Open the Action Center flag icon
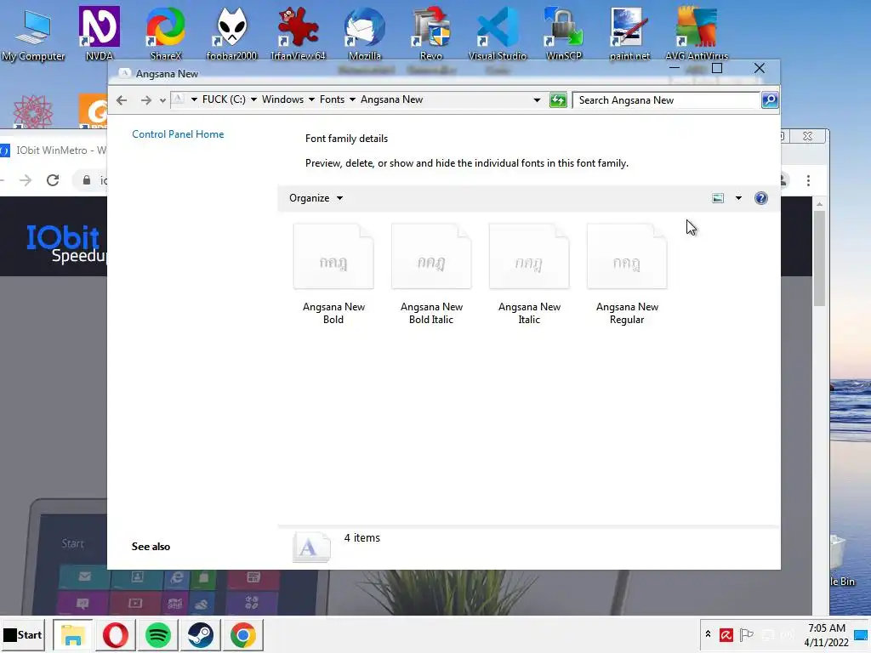 747,634
